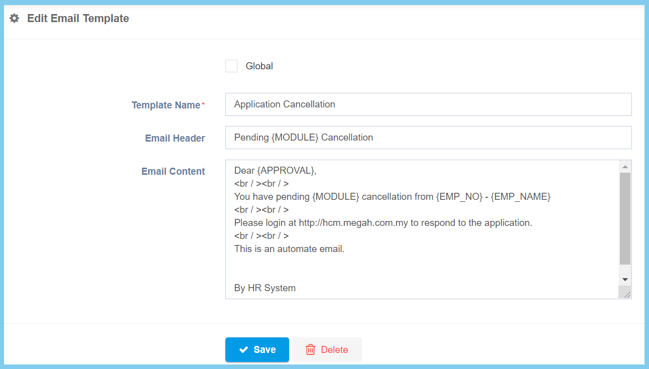Click the Global checkbox label text
The width and height of the screenshot is (649, 369).
click(x=259, y=66)
